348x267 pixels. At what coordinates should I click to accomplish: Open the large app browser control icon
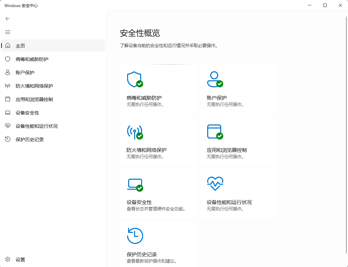click(x=215, y=132)
